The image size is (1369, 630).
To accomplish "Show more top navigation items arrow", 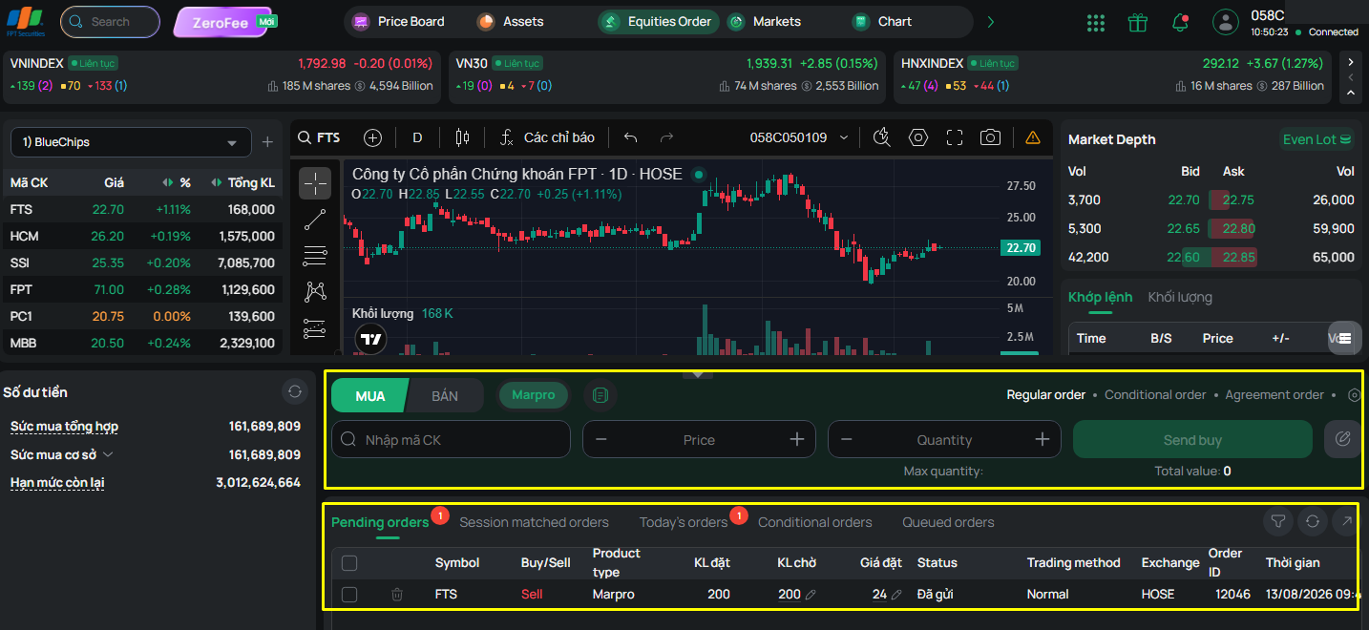I will [991, 22].
